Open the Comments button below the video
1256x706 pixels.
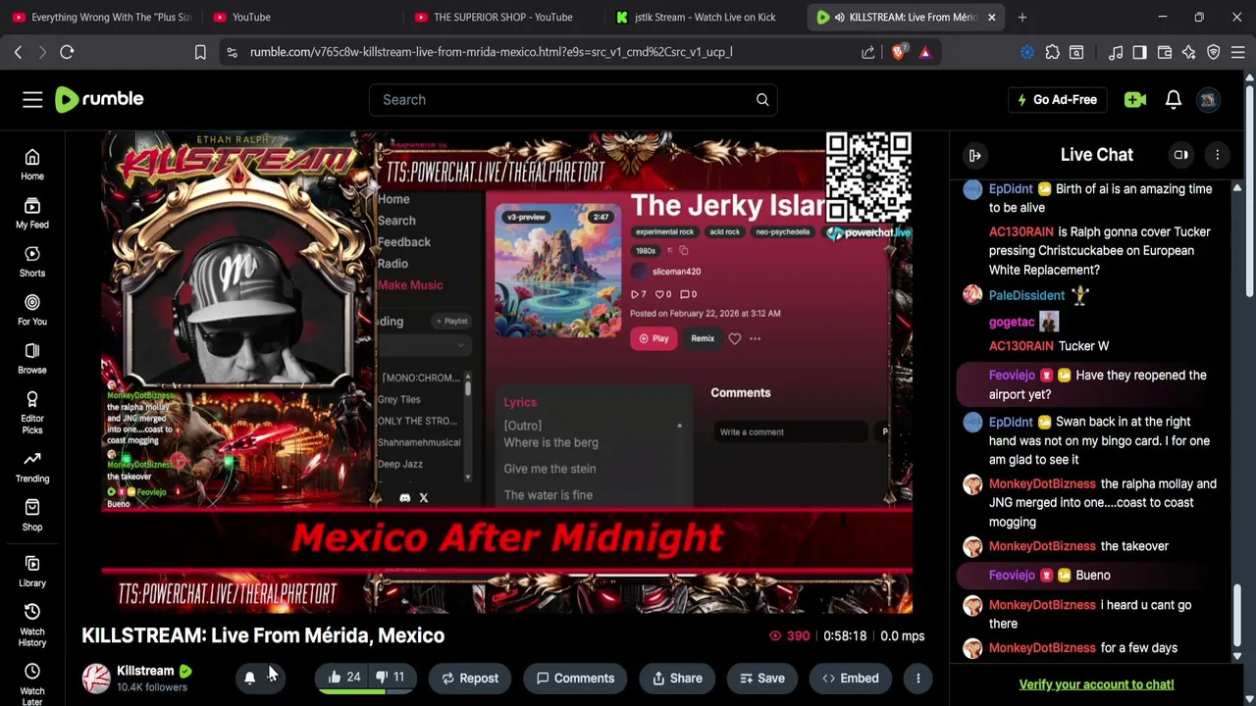tap(575, 678)
